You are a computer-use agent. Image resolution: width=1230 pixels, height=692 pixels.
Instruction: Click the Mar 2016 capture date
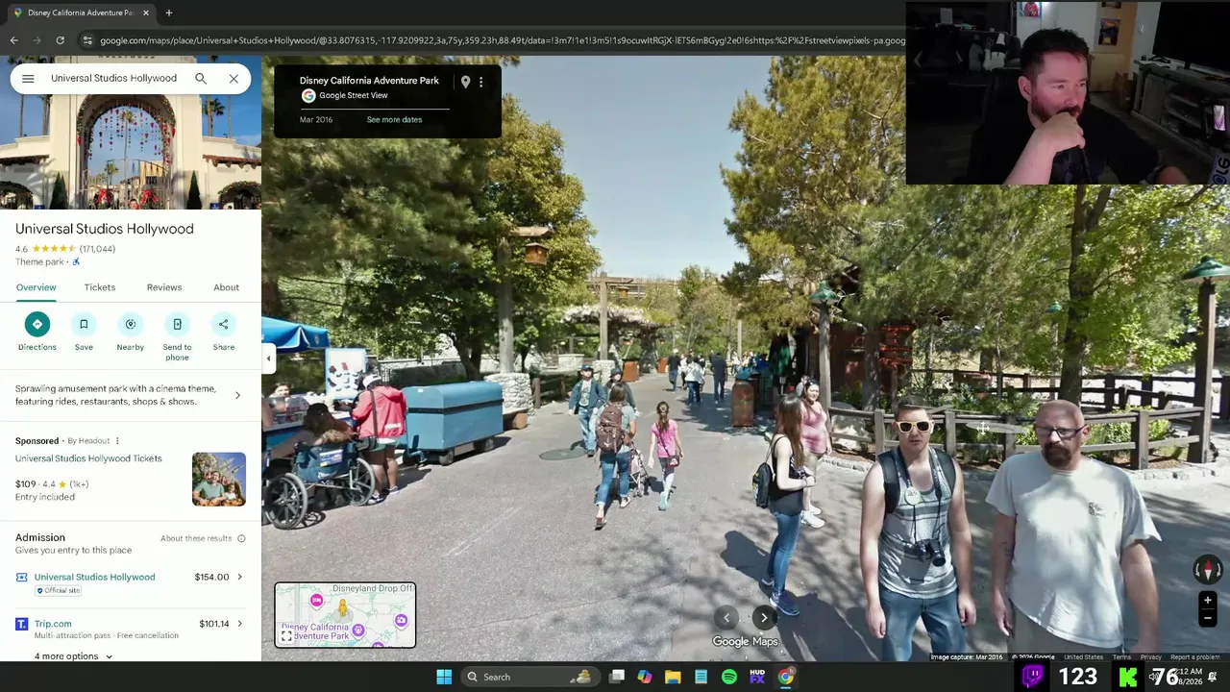pos(316,120)
